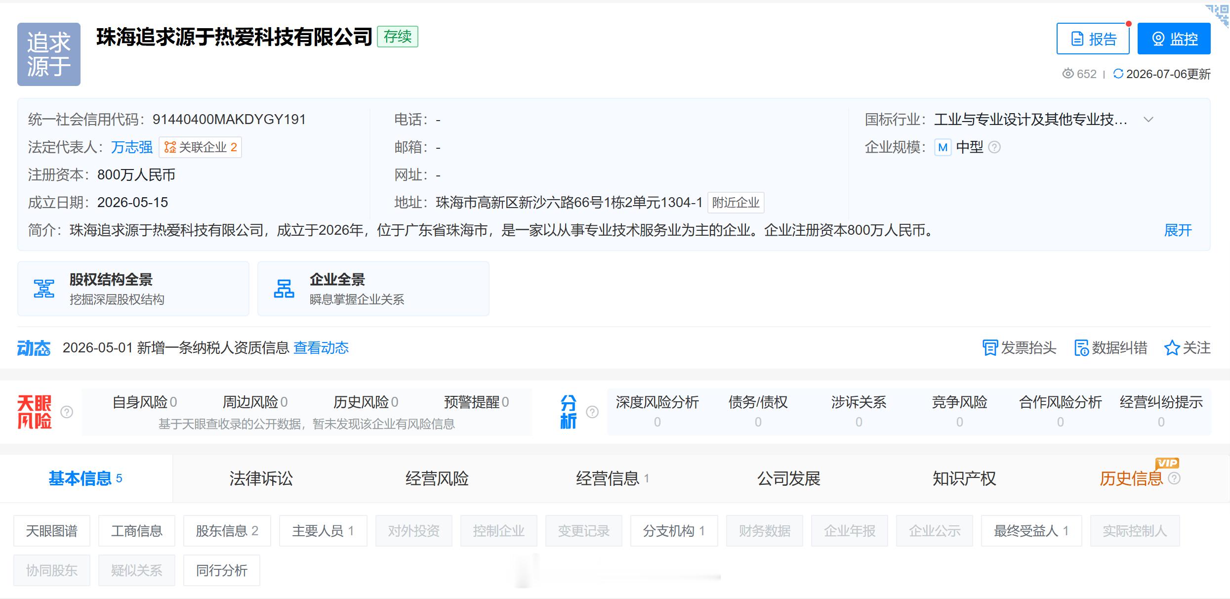The height and width of the screenshot is (599, 1230).
Task: Expand the 国标行业 industry dropdown chevron
Action: [x=1148, y=120]
